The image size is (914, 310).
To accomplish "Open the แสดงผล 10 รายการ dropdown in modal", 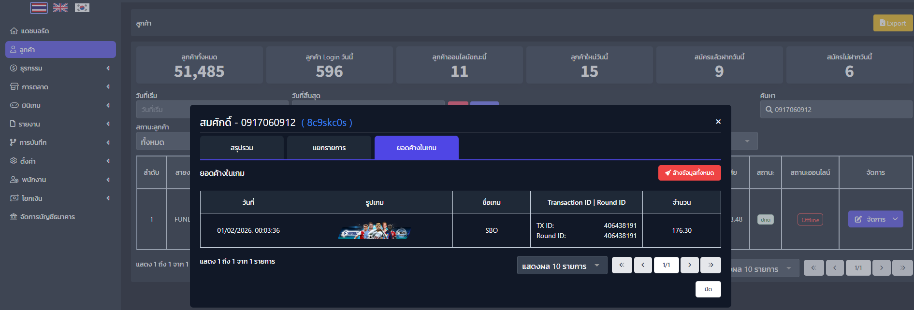I will tap(562, 266).
